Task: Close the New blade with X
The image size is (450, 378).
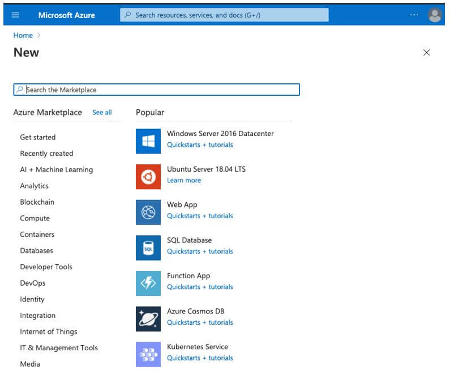Action: (x=426, y=53)
